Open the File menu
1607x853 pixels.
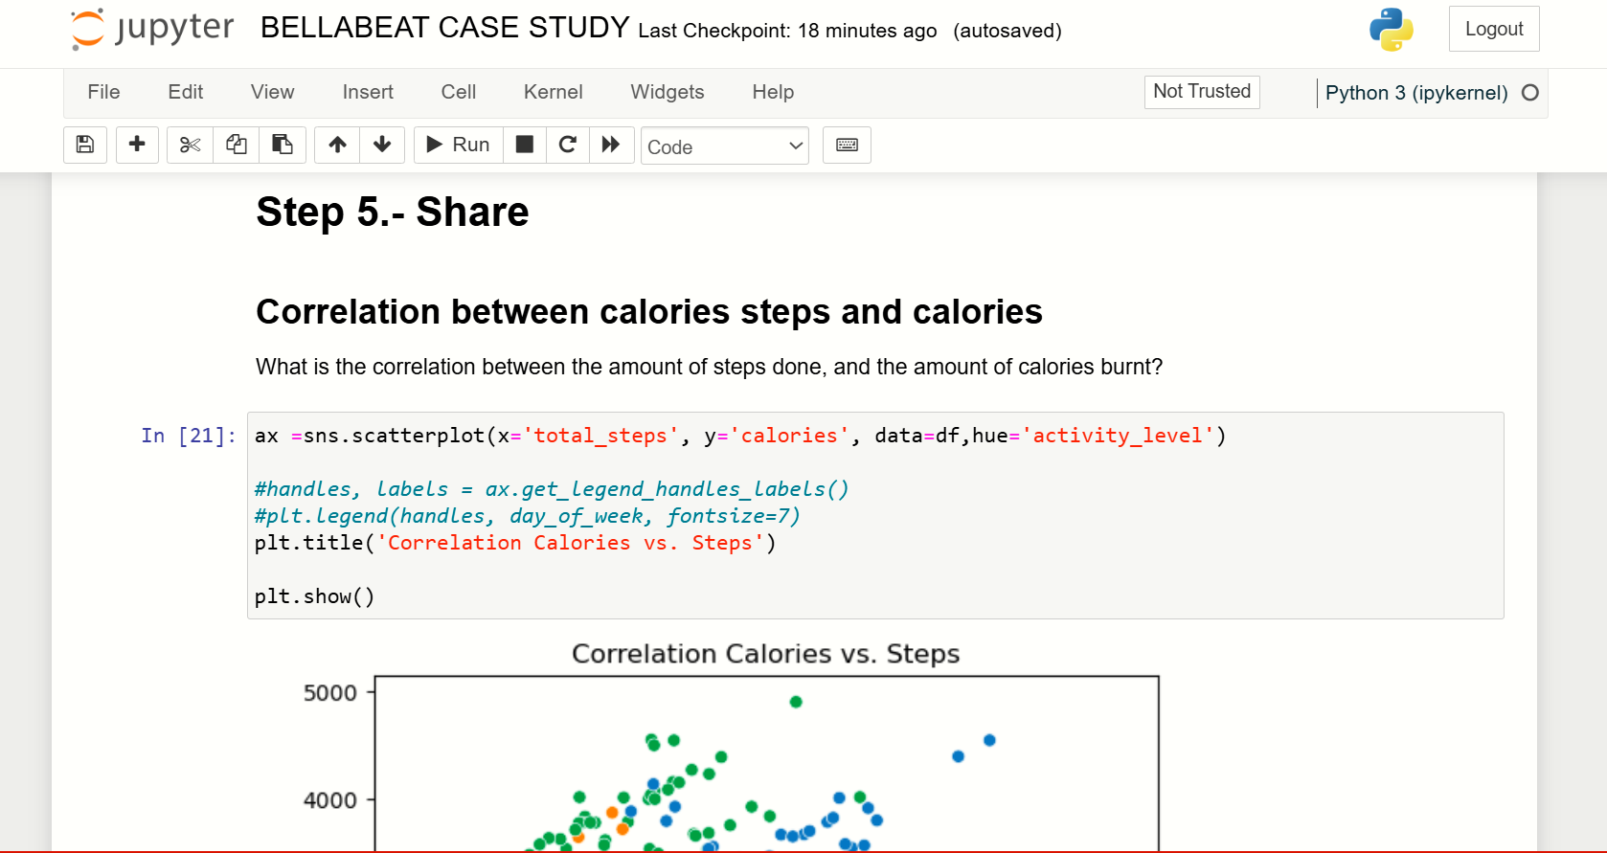pyautogui.click(x=103, y=92)
